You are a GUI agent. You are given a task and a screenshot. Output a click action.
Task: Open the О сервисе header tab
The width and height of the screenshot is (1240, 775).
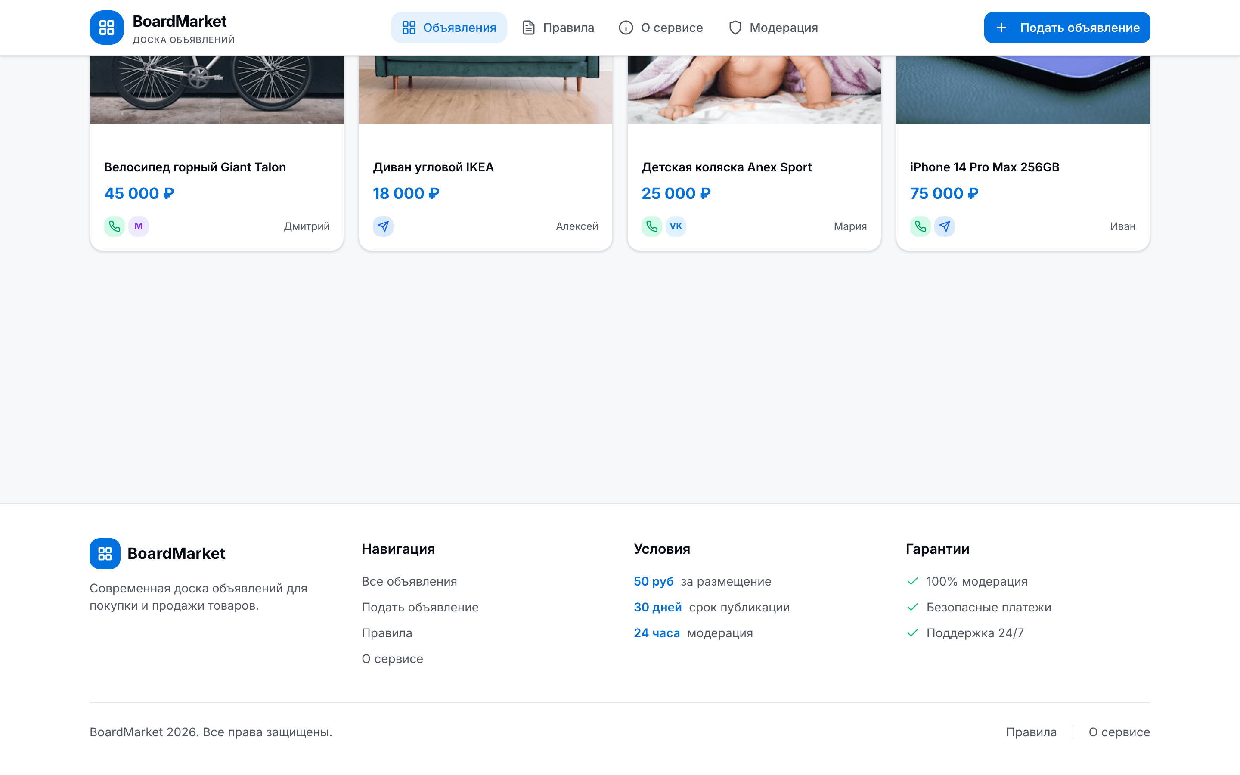[660, 28]
